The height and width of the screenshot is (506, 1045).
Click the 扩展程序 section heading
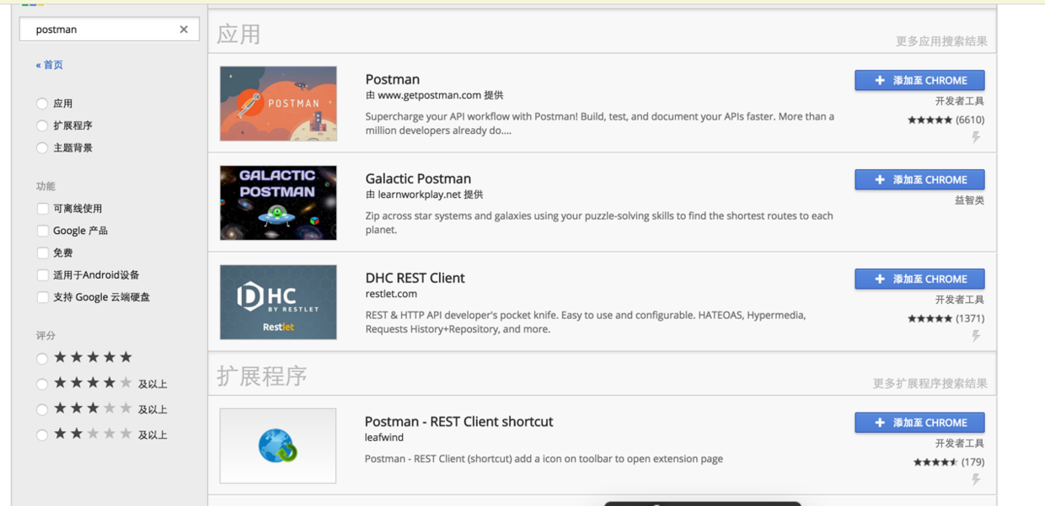coord(261,376)
